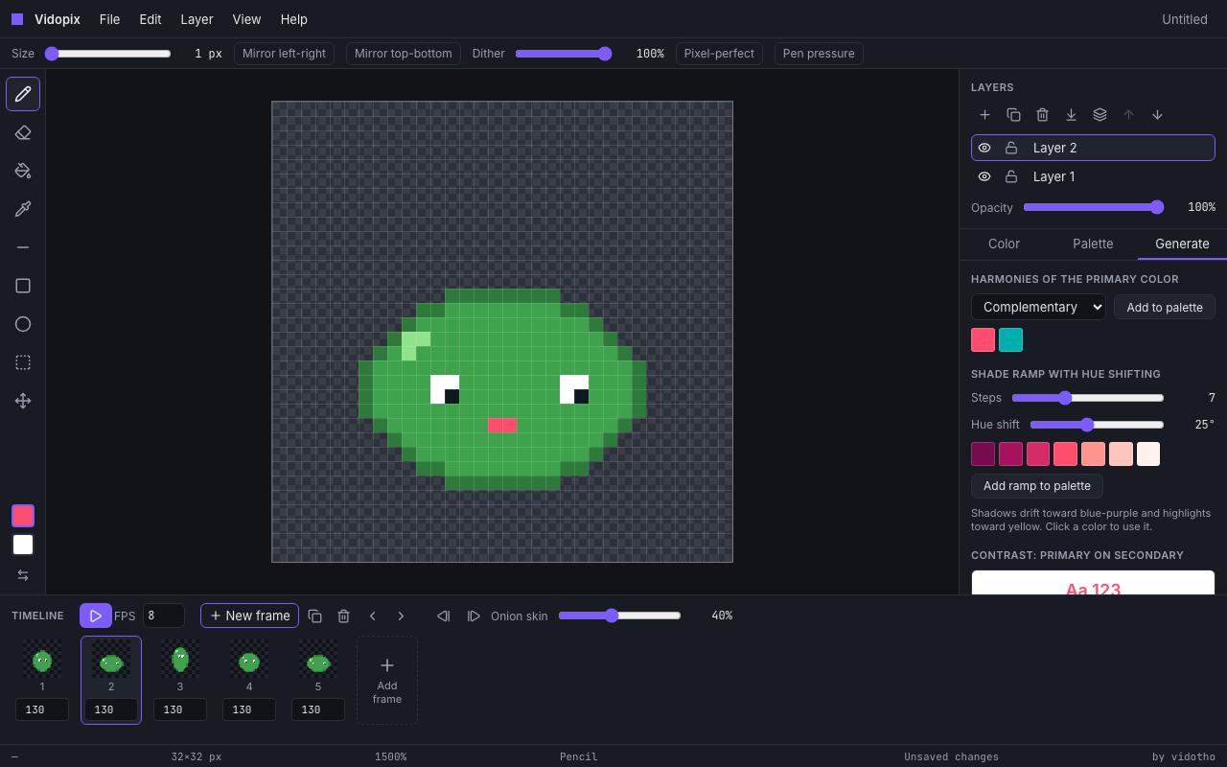This screenshot has height=767, width=1227.
Task: Lock Layer 2
Action: [x=1011, y=148]
